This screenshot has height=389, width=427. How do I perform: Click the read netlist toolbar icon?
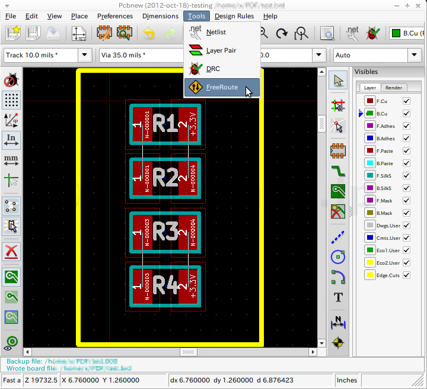pyautogui.click(x=352, y=33)
